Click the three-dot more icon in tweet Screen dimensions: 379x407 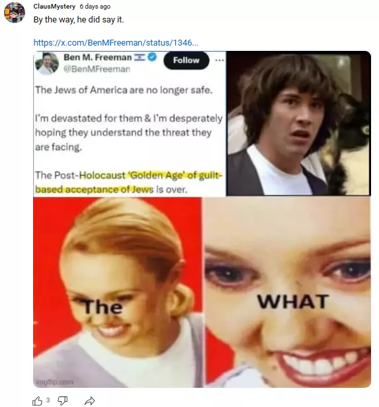[x=219, y=60]
